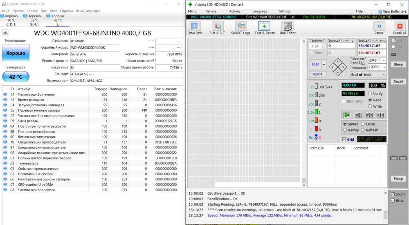This screenshot has width=409, height=225.
Task: Click the Err blue X marker
Action: click(316, 137)
